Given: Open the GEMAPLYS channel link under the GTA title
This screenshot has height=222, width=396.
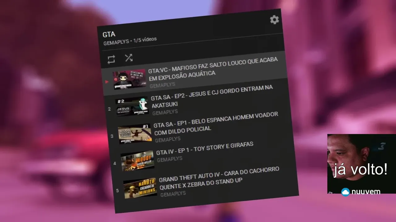Looking at the screenshot, I should click(x=116, y=42).
